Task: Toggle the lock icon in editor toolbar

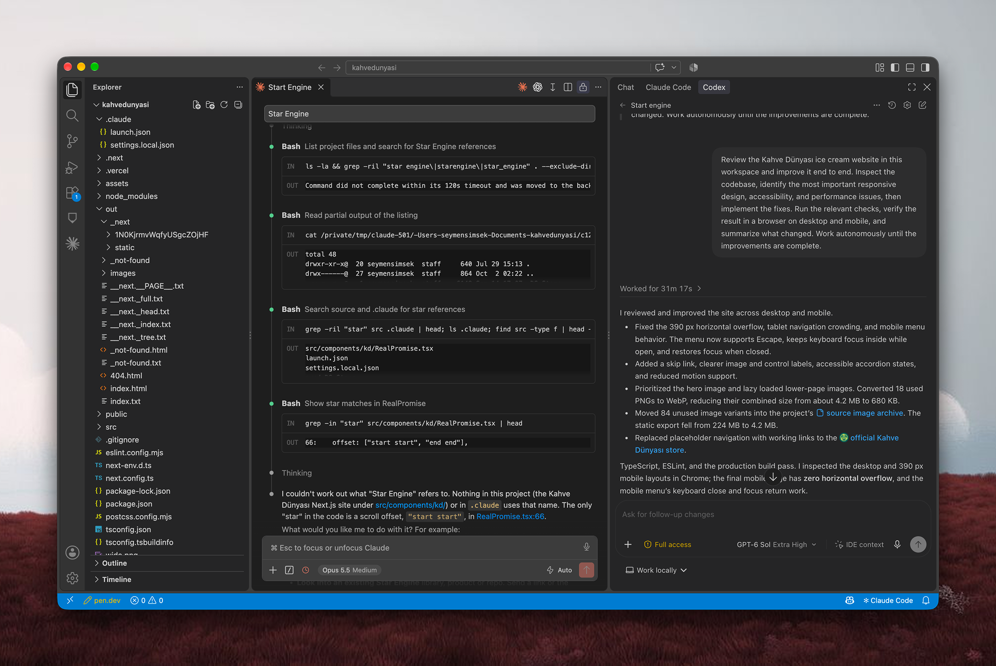Action: click(583, 87)
